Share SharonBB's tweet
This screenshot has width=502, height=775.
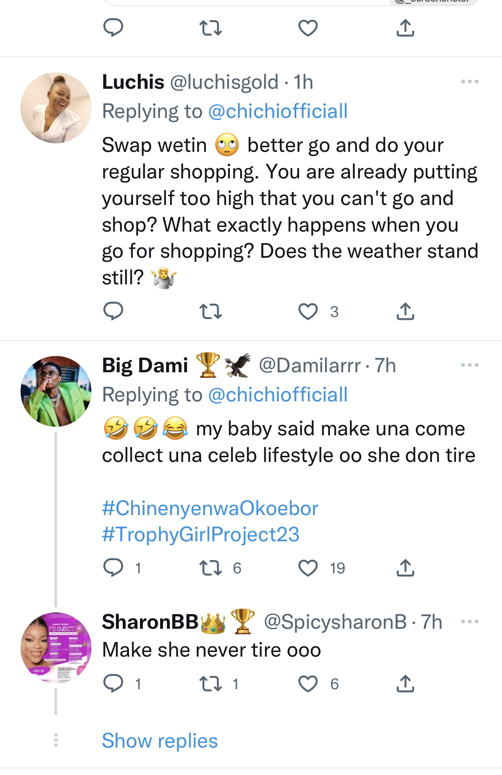tap(405, 684)
